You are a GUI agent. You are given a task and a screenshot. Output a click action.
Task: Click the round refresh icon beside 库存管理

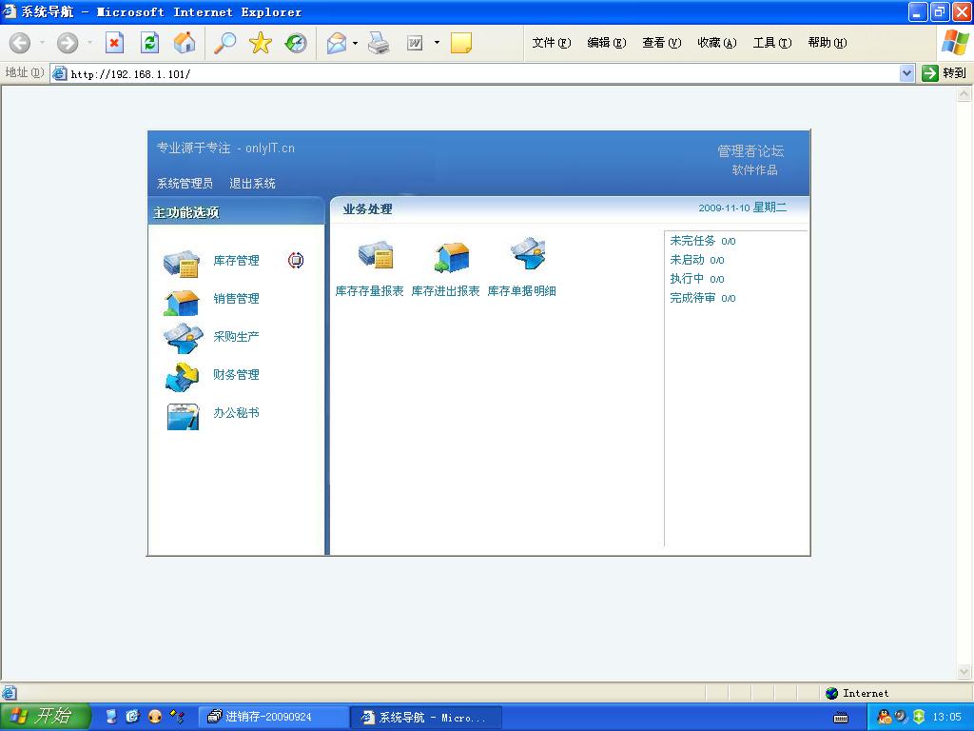pyautogui.click(x=296, y=261)
